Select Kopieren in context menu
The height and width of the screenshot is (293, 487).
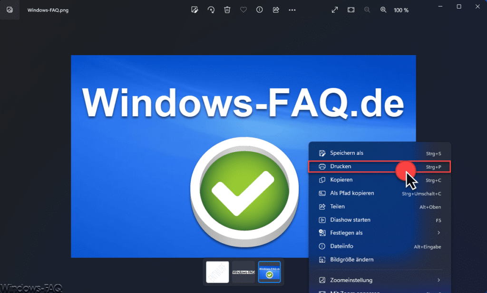coord(380,180)
